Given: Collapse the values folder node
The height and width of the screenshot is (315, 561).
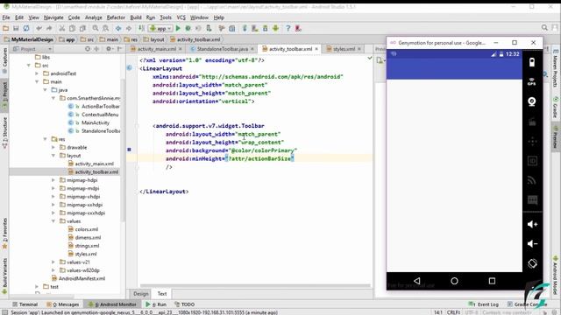Looking at the screenshot, I should coord(53,221).
